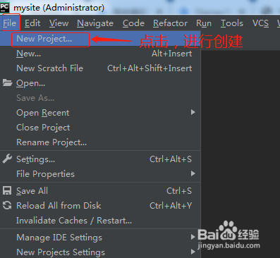The image size is (280, 258).
Task: Open the Tools menu
Action: click(232, 23)
